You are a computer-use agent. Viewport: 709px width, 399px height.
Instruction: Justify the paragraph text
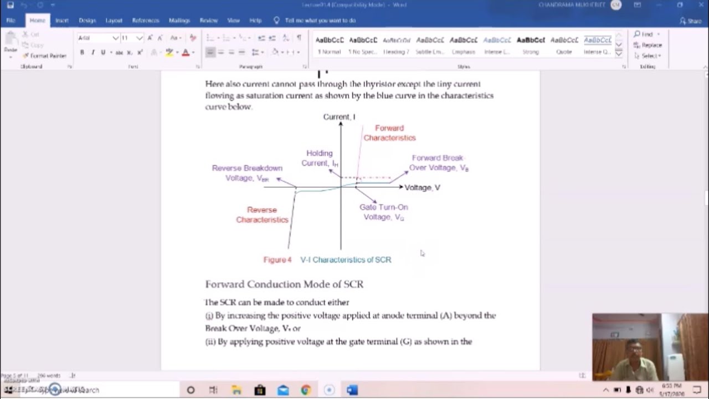tap(242, 52)
